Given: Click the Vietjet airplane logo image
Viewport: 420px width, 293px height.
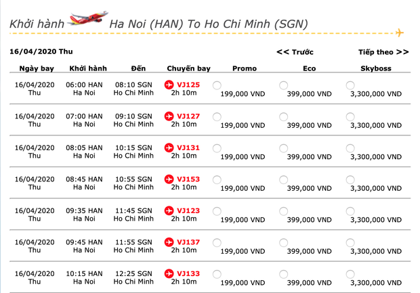Looking at the screenshot, I should pyautogui.click(x=88, y=19).
